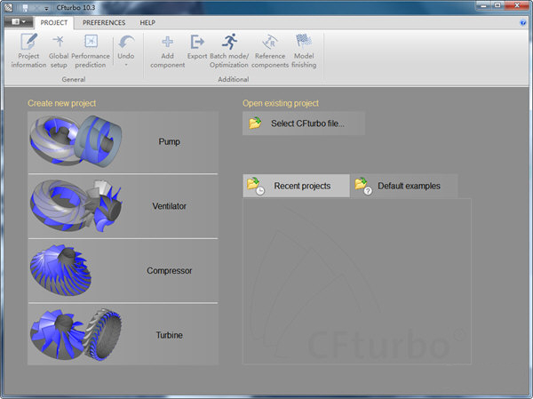Open the application menu dropdown button
Viewport: 533px width, 399px height.
(x=20, y=22)
